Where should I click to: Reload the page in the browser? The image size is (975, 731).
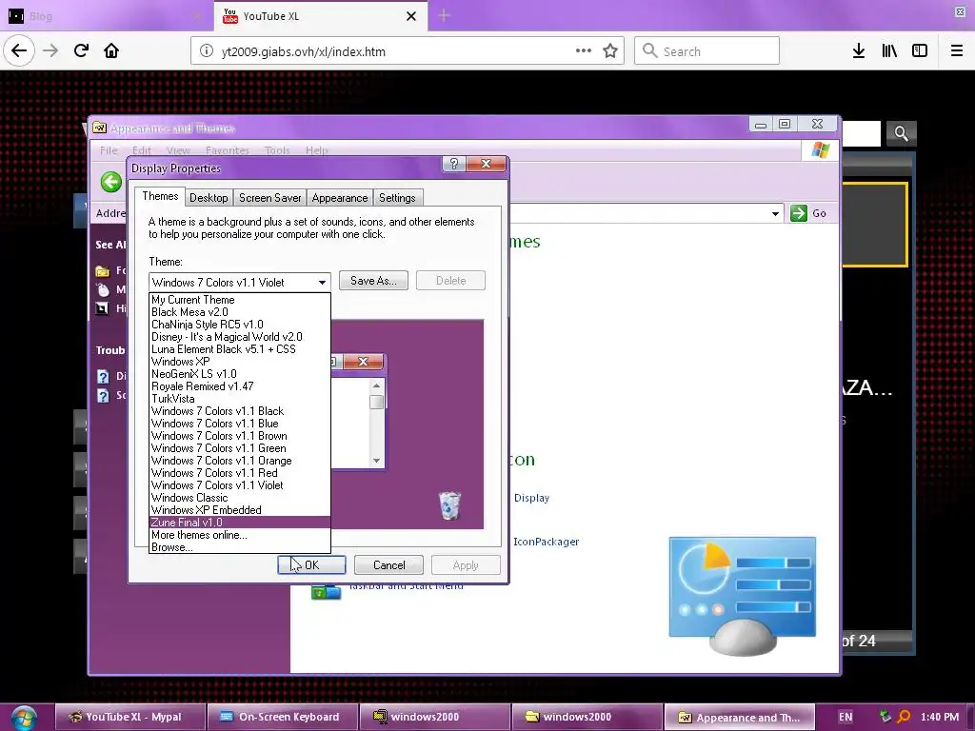(81, 51)
